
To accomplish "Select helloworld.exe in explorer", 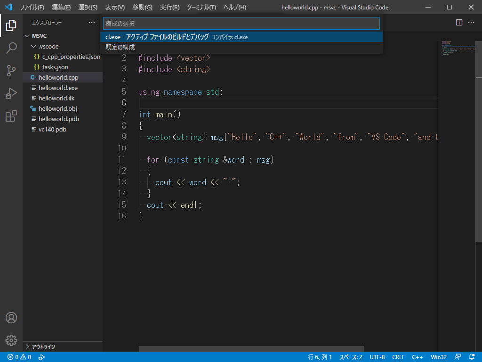I will 63,88.
